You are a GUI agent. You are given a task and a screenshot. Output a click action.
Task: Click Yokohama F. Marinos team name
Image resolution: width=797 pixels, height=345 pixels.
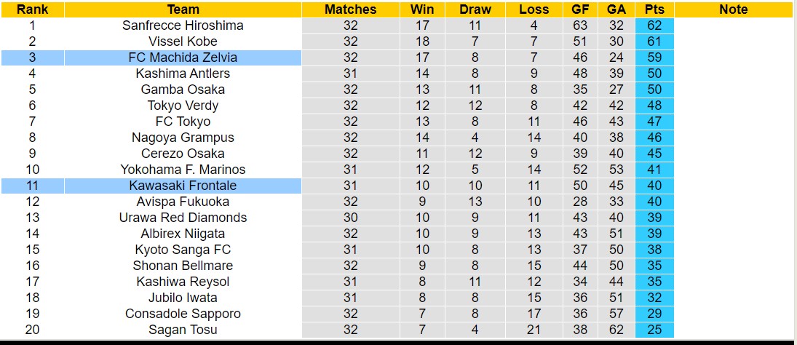point(183,170)
